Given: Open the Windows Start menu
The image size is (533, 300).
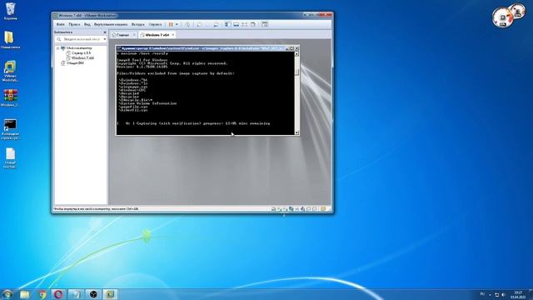Looking at the screenshot, I should click(x=7, y=294).
